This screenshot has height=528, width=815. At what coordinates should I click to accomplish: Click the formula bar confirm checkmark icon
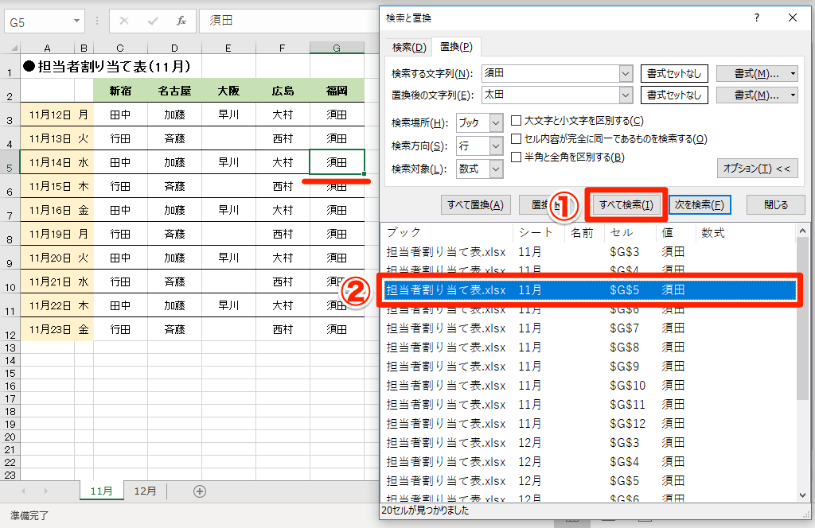pos(153,21)
